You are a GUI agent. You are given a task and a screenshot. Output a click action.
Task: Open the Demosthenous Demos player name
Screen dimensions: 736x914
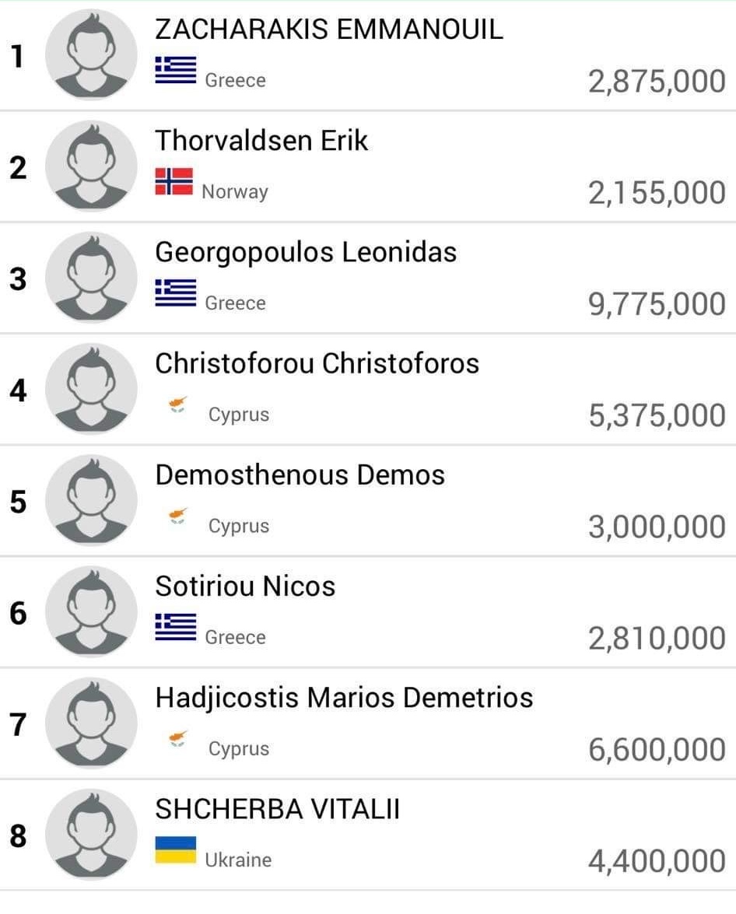300,475
